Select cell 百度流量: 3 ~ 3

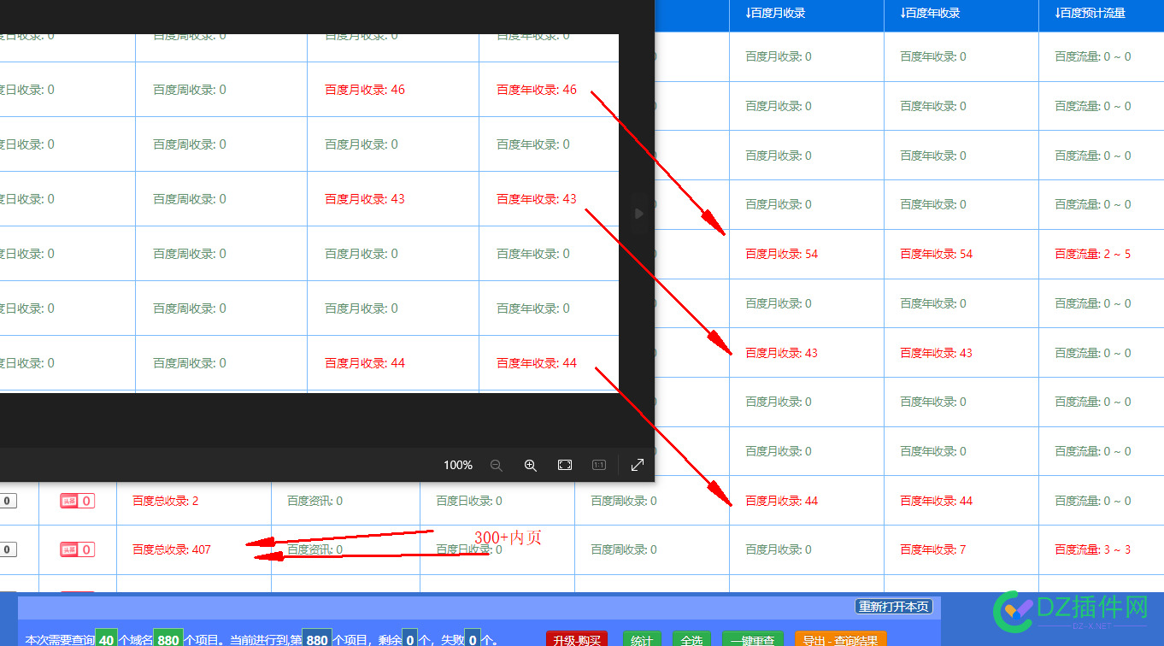[x=1092, y=549]
